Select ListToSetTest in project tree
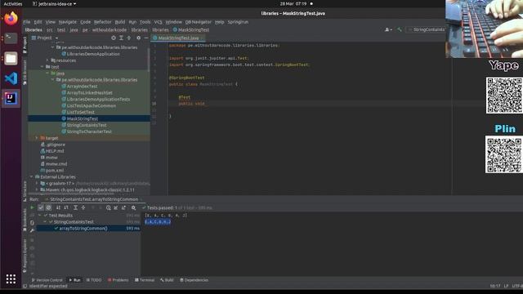Viewport: 523px width, 294px height. (80, 113)
